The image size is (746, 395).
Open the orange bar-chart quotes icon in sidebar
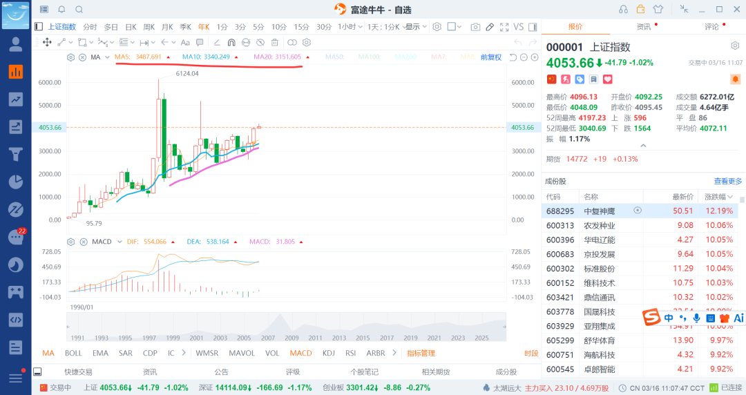pos(16,72)
